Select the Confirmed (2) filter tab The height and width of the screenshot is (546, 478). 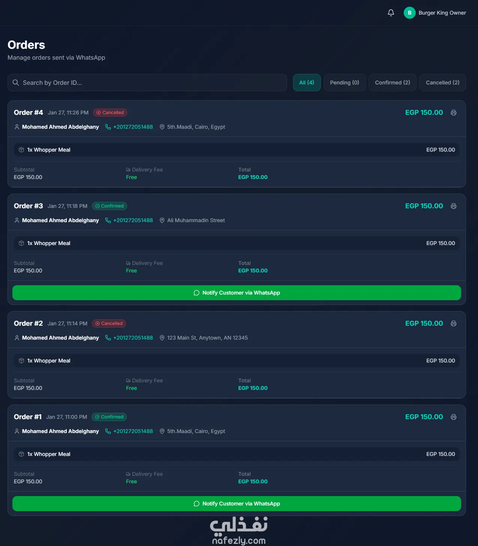(x=392, y=83)
